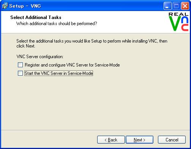The height and width of the screenshot is (149, 191).
Task: Click the blue n in RealVNC logo
Action: point(185,20)
